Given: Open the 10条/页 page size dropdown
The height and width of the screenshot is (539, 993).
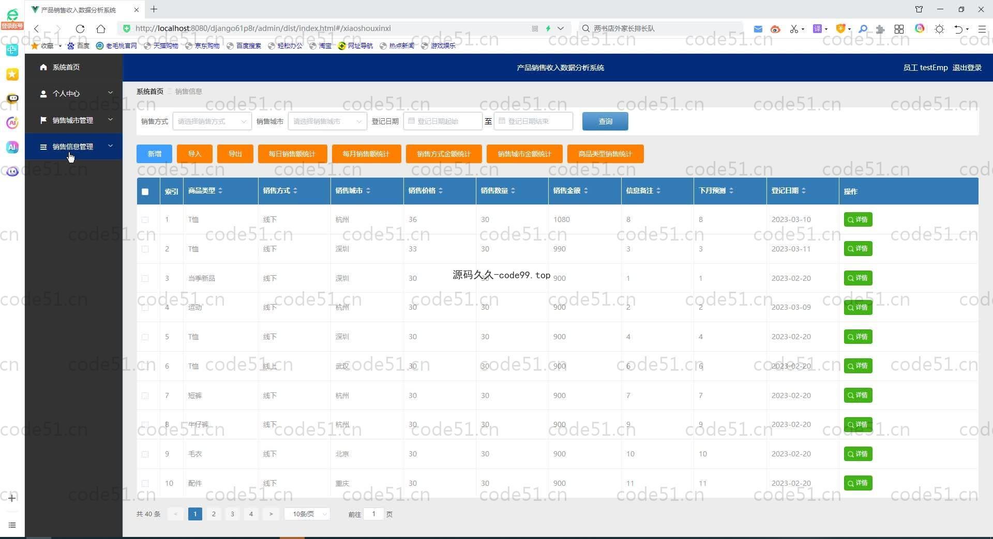Looking at the screenshot, I should point(307,514).
